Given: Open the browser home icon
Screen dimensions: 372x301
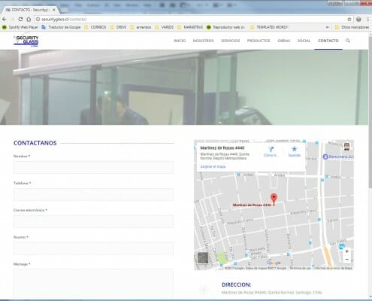Looking at the screenshot, I should click(x=29, y=20).
